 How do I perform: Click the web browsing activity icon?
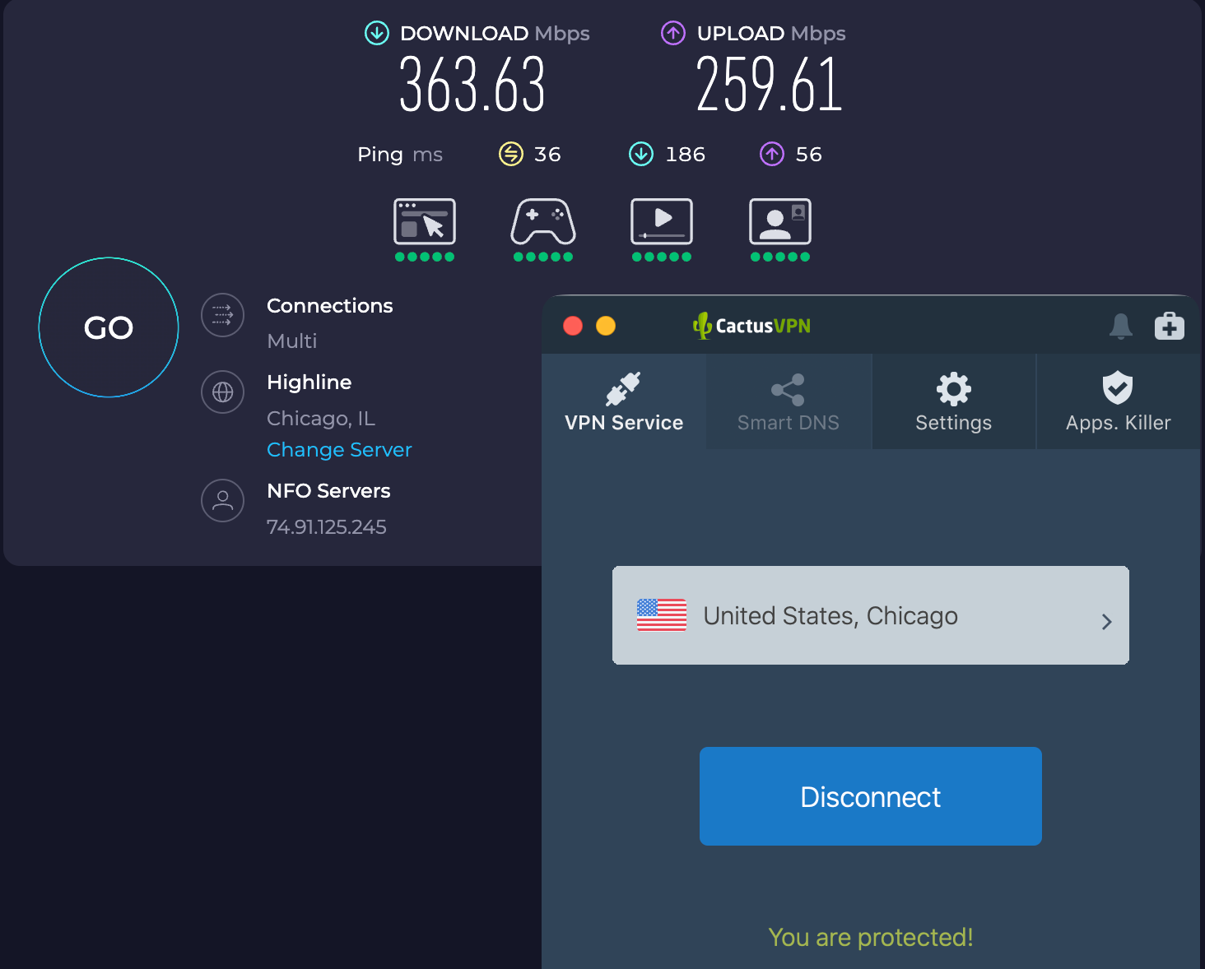[425, 222]
